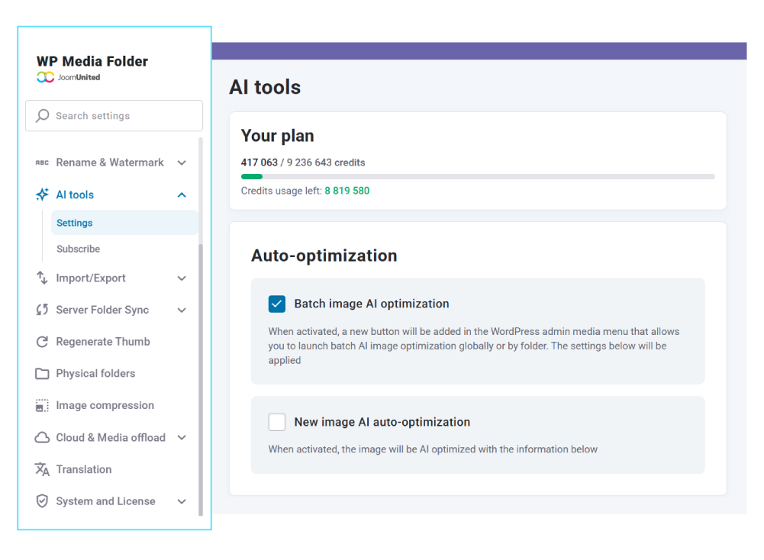Click the System and License shield icon
Screen dimensions: 764x560
[x=42, y=501]
